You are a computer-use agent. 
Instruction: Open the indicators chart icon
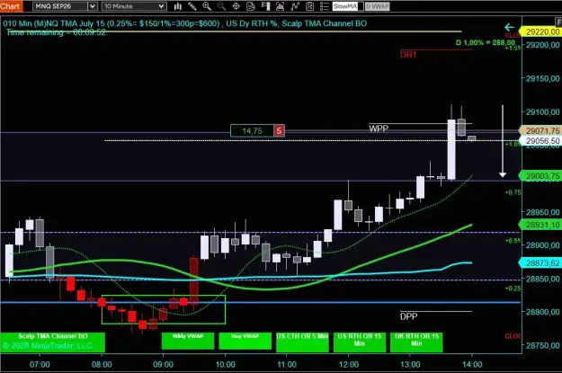tap(281, 6)
